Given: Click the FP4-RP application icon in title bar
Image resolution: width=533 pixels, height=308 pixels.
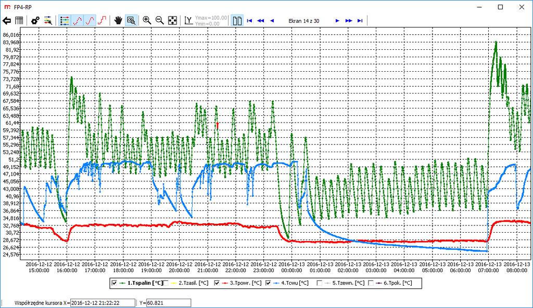Looking at the screenshot, I should (7, 7).
